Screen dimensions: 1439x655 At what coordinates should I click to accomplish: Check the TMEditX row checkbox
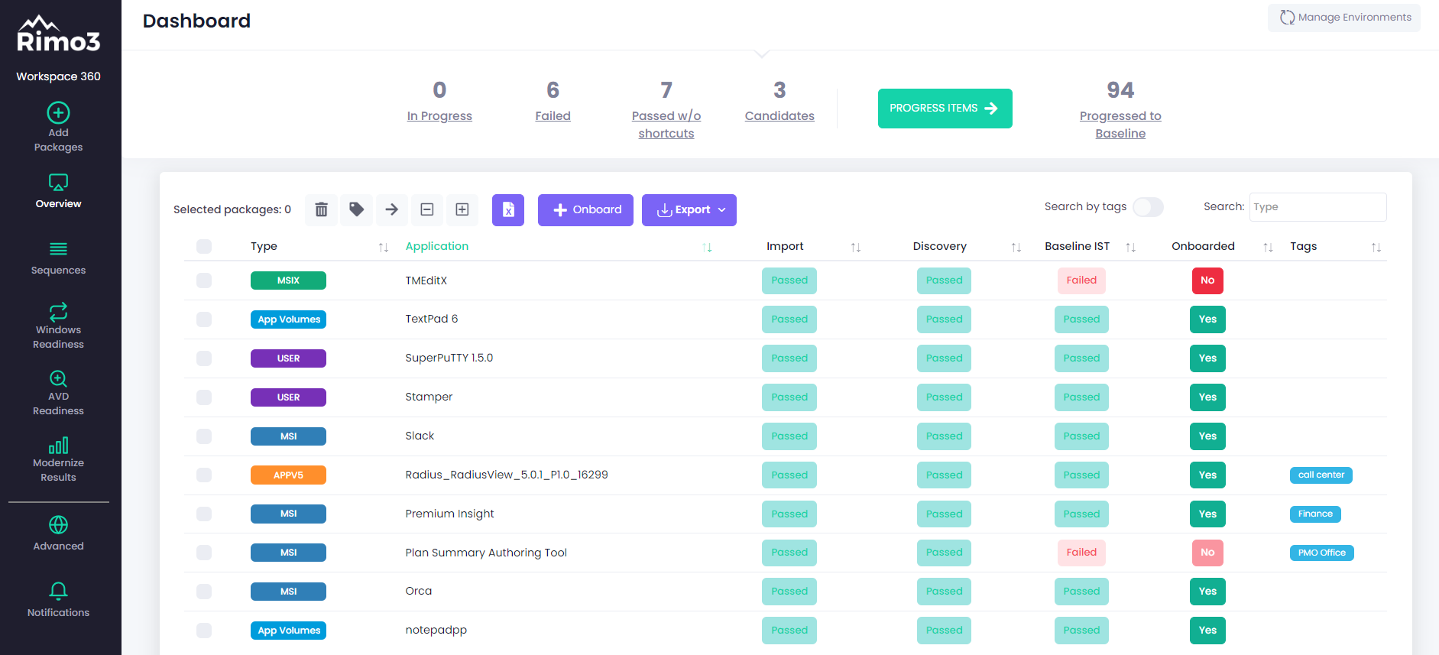click(x=204, y=280)
